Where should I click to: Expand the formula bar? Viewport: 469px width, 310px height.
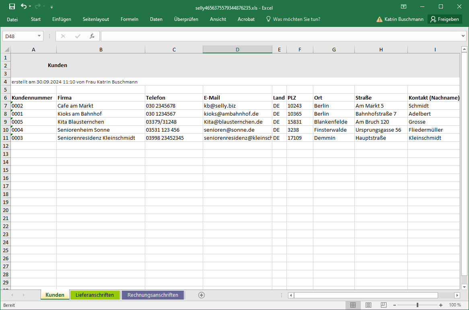tap(463, 36)
